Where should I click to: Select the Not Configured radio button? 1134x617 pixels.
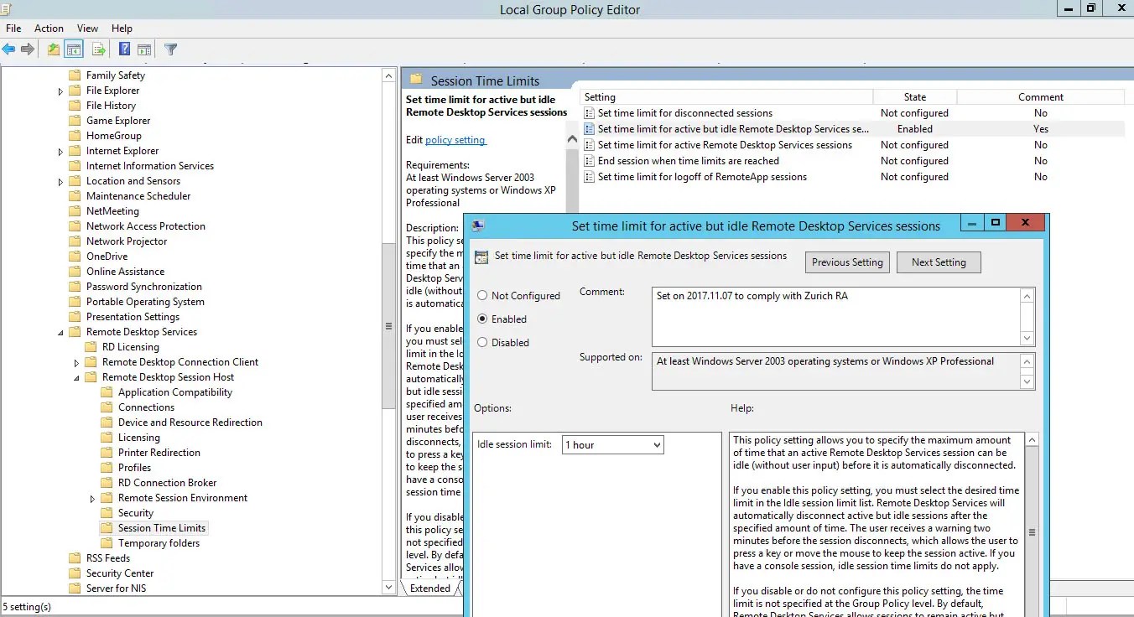pyautogui.click(x=485, y=295)
